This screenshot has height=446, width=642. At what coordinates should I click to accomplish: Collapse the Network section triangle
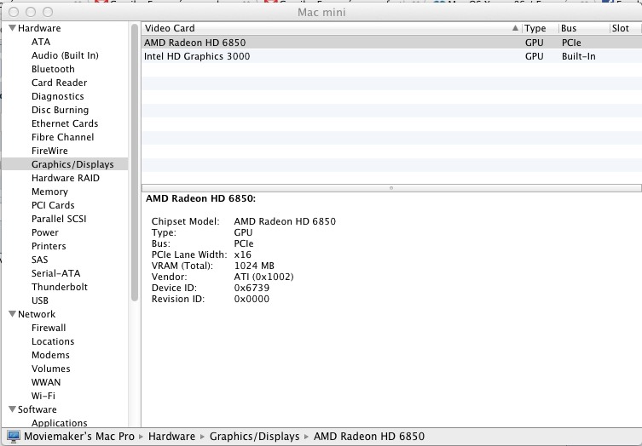[x=12, y=314]
